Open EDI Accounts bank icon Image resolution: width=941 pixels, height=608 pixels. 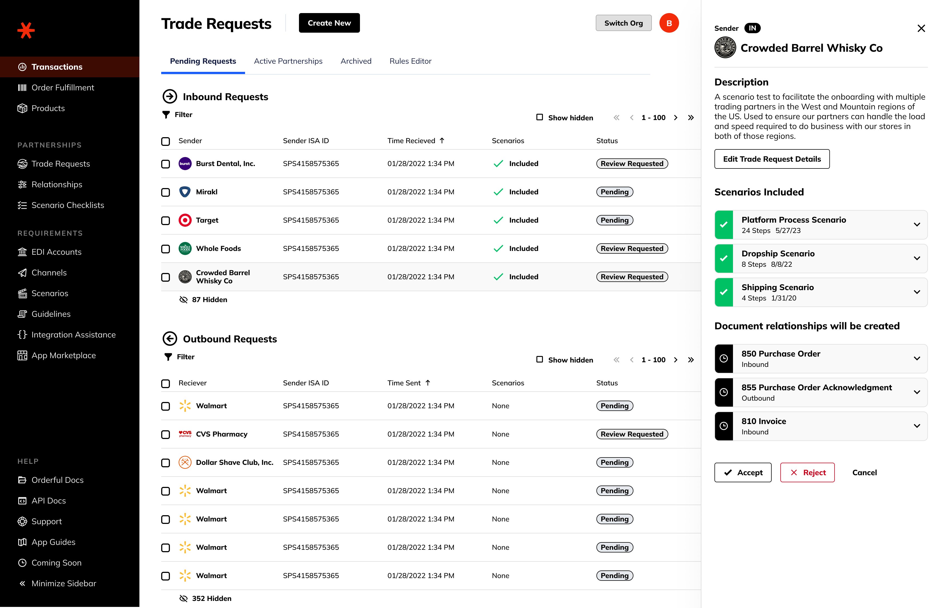[23, 252]
